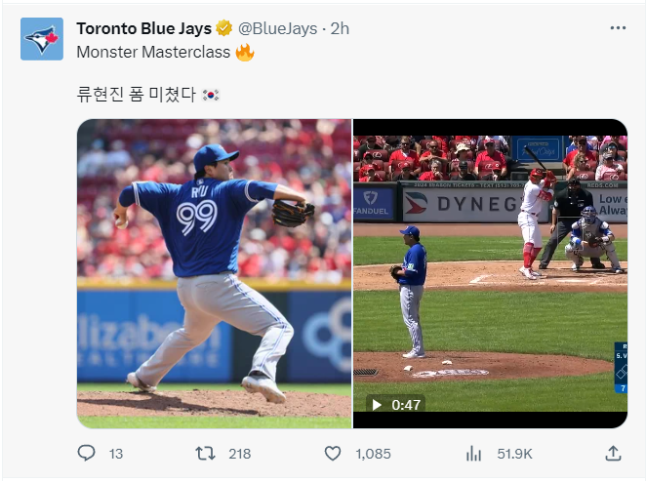The image size is (646, 481).
Task: Click the gold verified badge
Action: (224, 28)
